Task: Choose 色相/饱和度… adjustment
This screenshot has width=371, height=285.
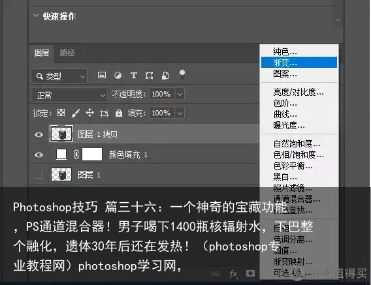Action: [x=299, y=155]
